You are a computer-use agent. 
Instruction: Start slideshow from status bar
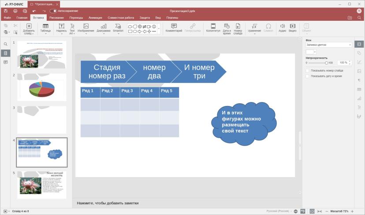tap(5, 211)
